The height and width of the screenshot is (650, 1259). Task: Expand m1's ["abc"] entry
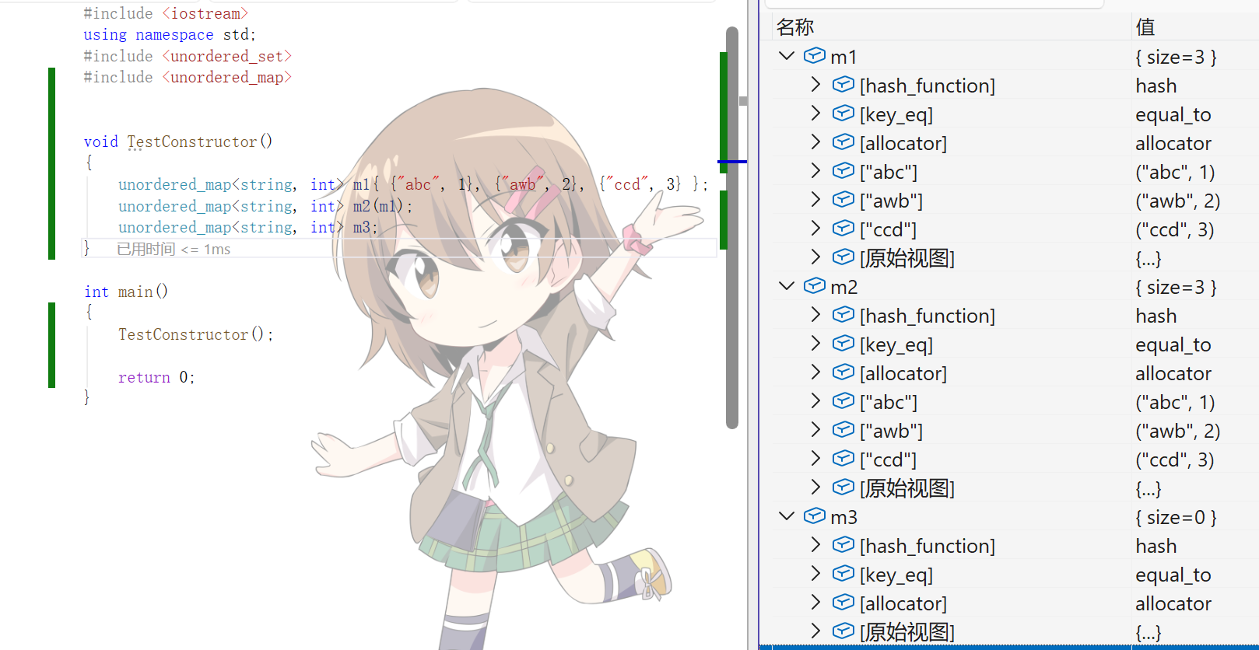tap(815, 170)
